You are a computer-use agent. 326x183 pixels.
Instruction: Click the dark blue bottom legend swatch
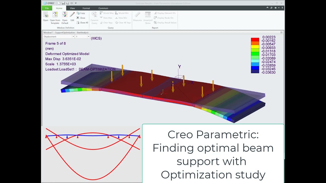255,72
